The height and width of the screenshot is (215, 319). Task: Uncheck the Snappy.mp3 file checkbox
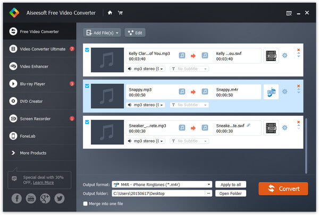[x=87, y=86]
